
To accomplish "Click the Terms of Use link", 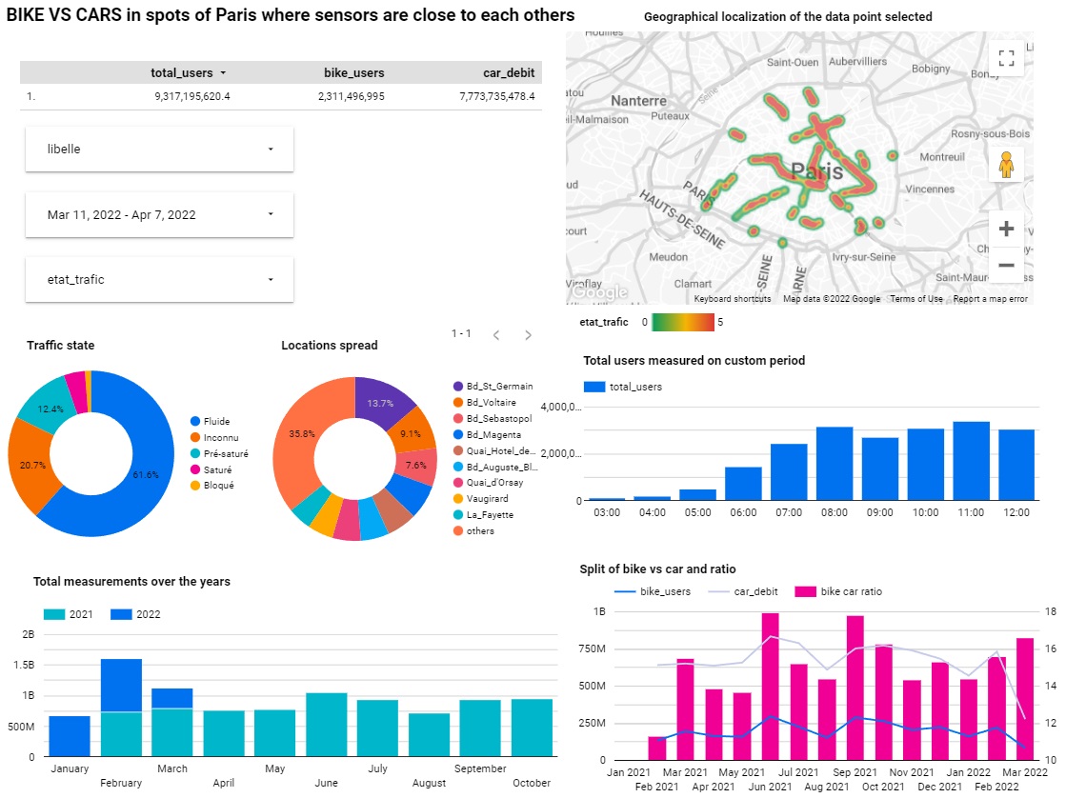I will [x=915, y=298].
